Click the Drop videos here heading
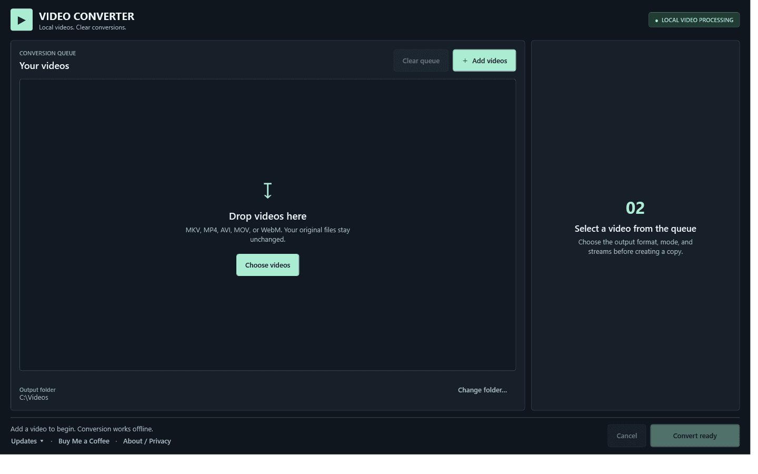 (x=267, y=216)
